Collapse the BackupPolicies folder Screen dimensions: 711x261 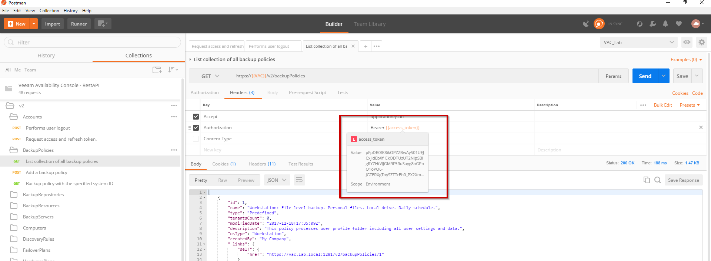coord(14,150)
